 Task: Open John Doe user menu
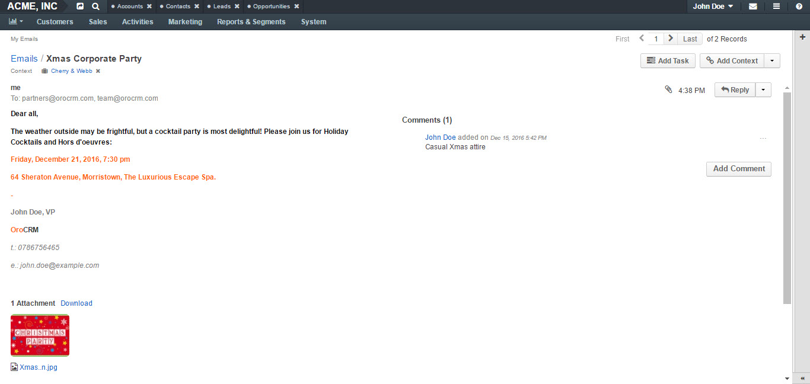[x=713, y=7]
